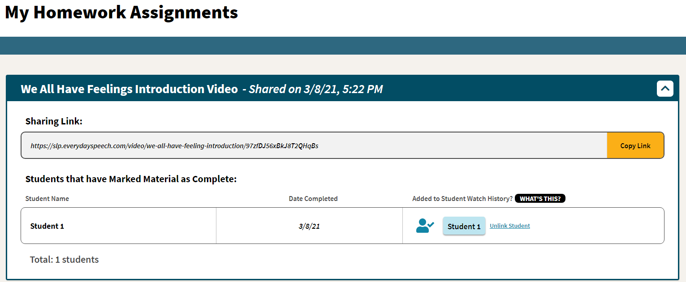
Task: Click the Student 1 linked student button
Action: click(464, 226)
